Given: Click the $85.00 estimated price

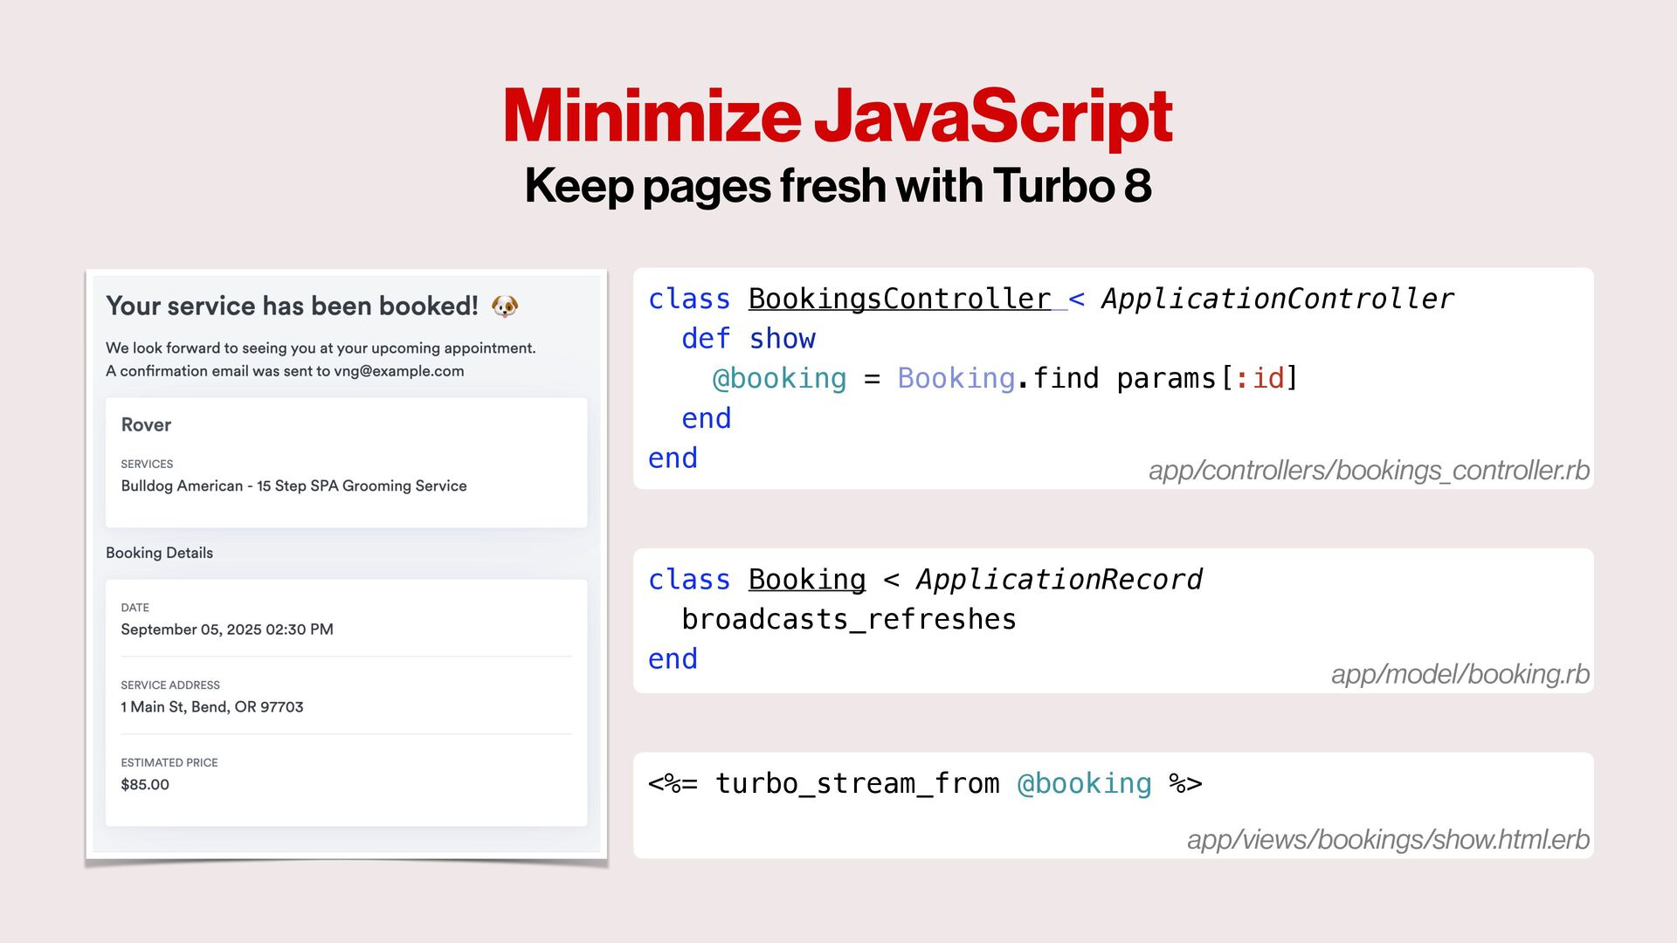Looking at the screenshot, I should [x=145, y=785].
